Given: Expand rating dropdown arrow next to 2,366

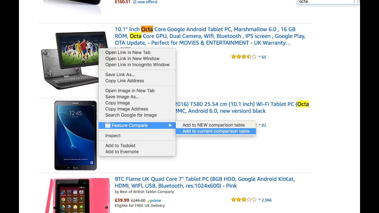Looking at the screenshot, I should coord(259,200).
